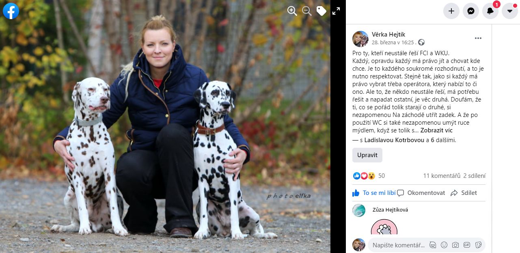This screenshot has width=520, height=253.
Task: Open the 11 komentářů link
Action: (442, 176)
